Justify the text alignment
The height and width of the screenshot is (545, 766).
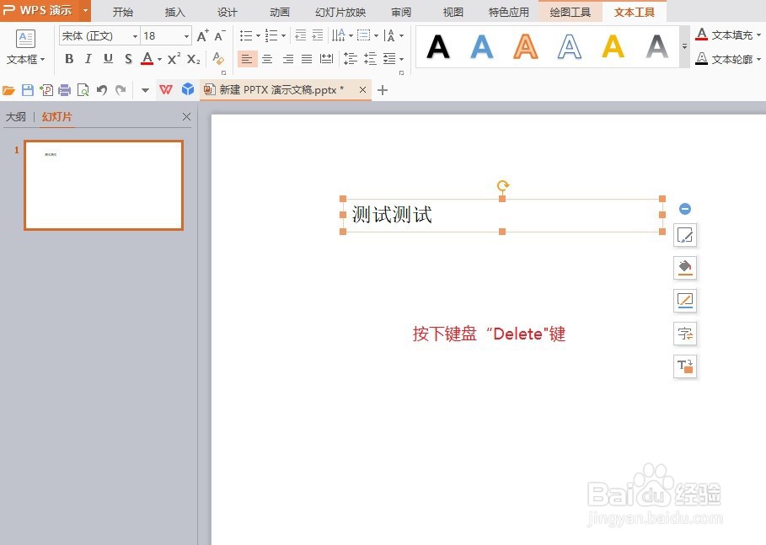pyautogui.click(x=307, y=59)
